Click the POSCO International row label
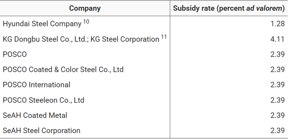Screen dimensions: 288x139 pos(37,85)
